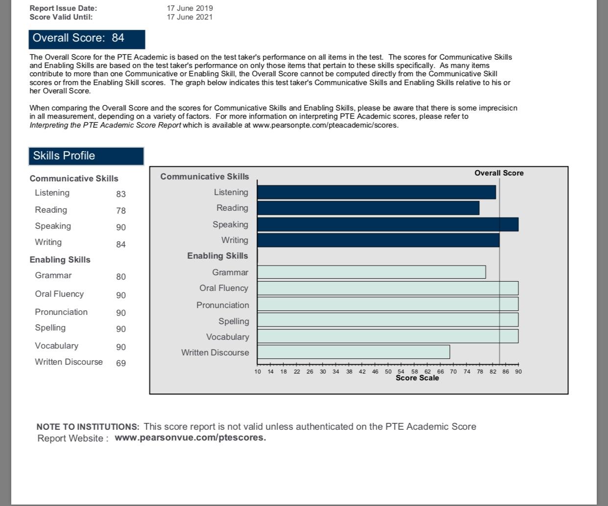This screenshot has height=506, width=608.
Task: Click the Grammar score value 80
Action: pos(121,277)
